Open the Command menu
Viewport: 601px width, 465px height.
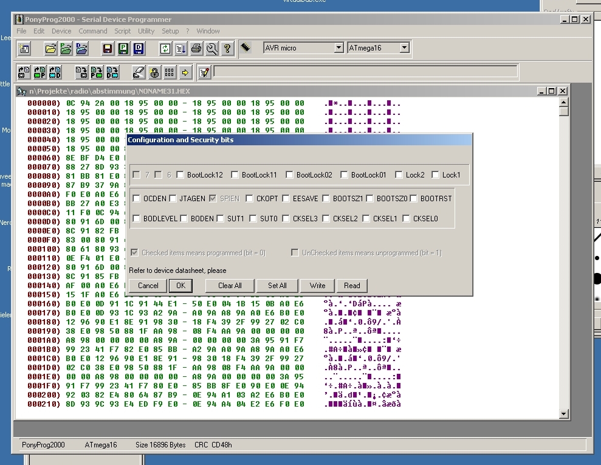tap(93, 31)
